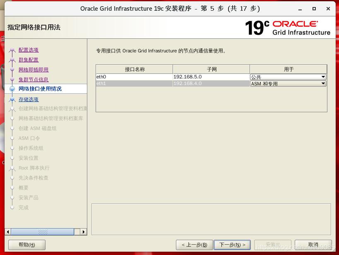339x255 pixels.
Task: Open the 公共 usage dropdown for eth0
Action: [x=288, y=77]
